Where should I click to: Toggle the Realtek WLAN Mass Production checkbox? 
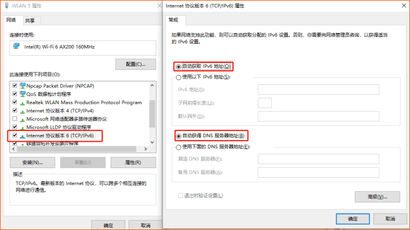point(15,102)
